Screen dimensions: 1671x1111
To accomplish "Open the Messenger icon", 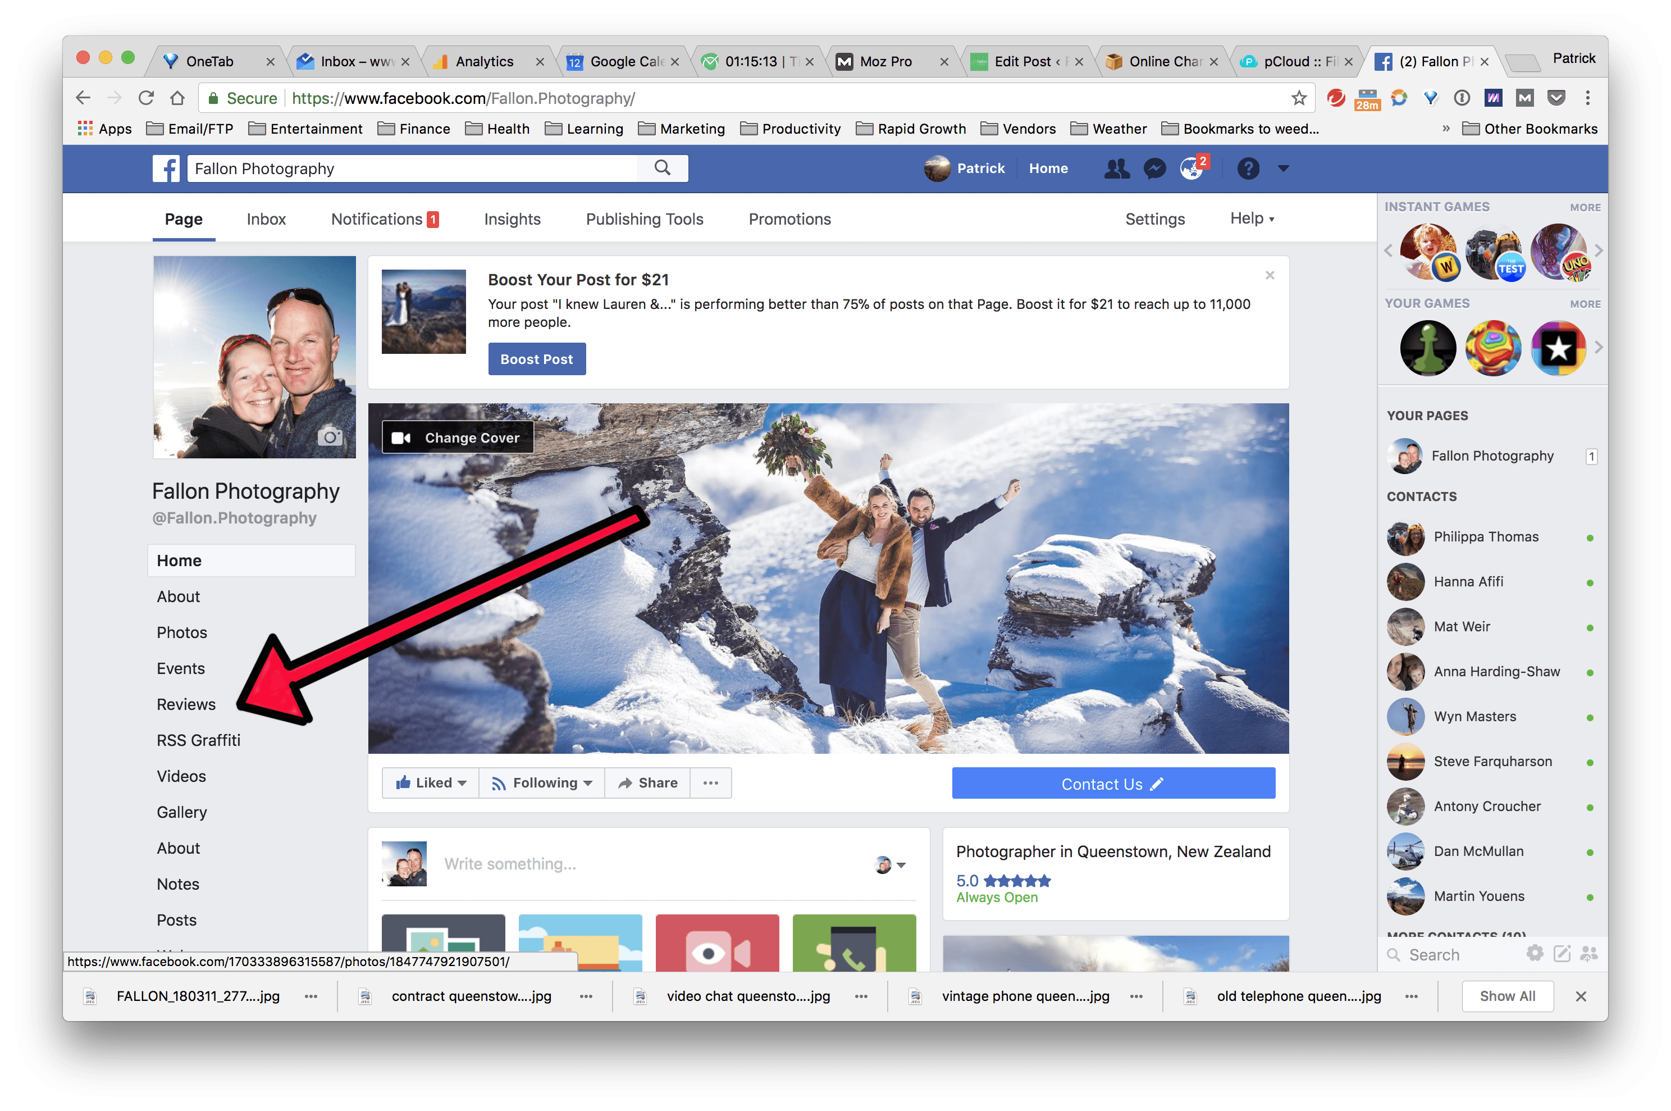I will click(x=1154, y=169).
